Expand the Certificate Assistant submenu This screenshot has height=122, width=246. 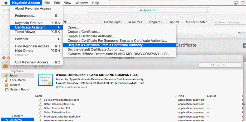36,27
